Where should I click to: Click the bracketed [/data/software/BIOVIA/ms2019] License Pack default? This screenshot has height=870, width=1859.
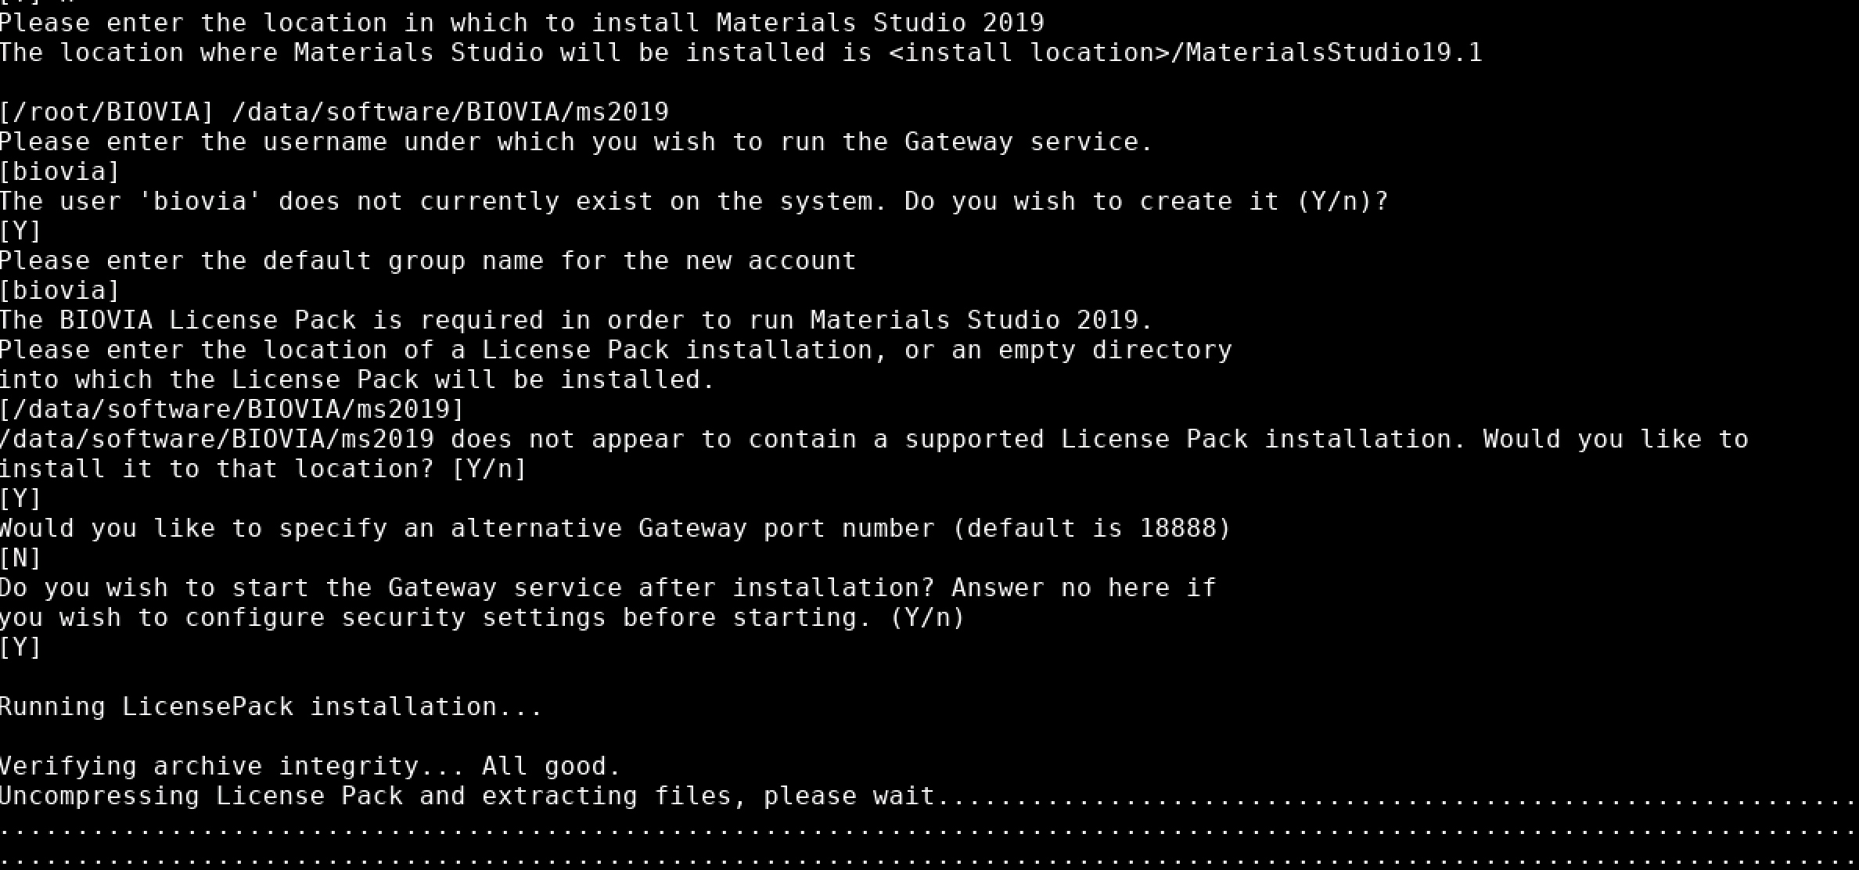(x=232, y=409)
